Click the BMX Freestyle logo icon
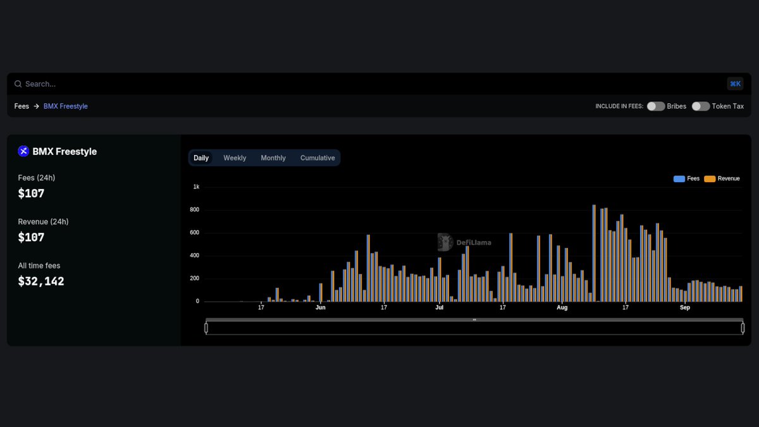 (x=23, y=151)
